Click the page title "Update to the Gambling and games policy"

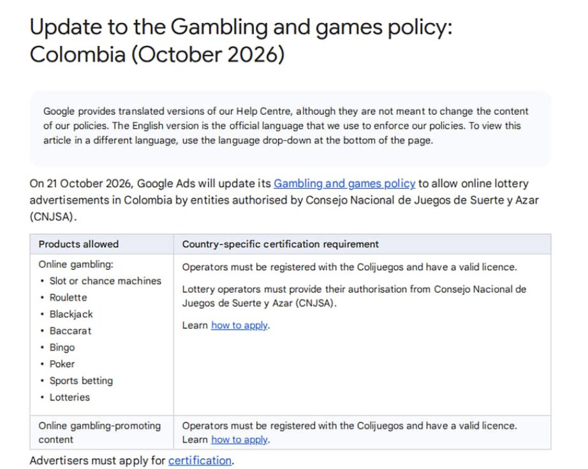241,27
